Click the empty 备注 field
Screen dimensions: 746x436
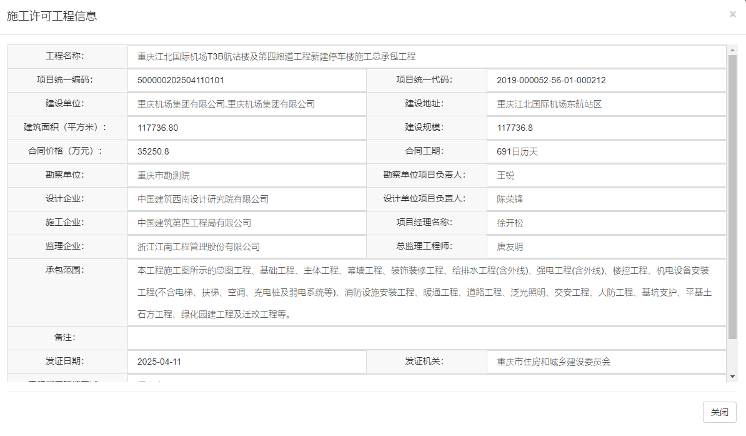click(x=375, y=337)
